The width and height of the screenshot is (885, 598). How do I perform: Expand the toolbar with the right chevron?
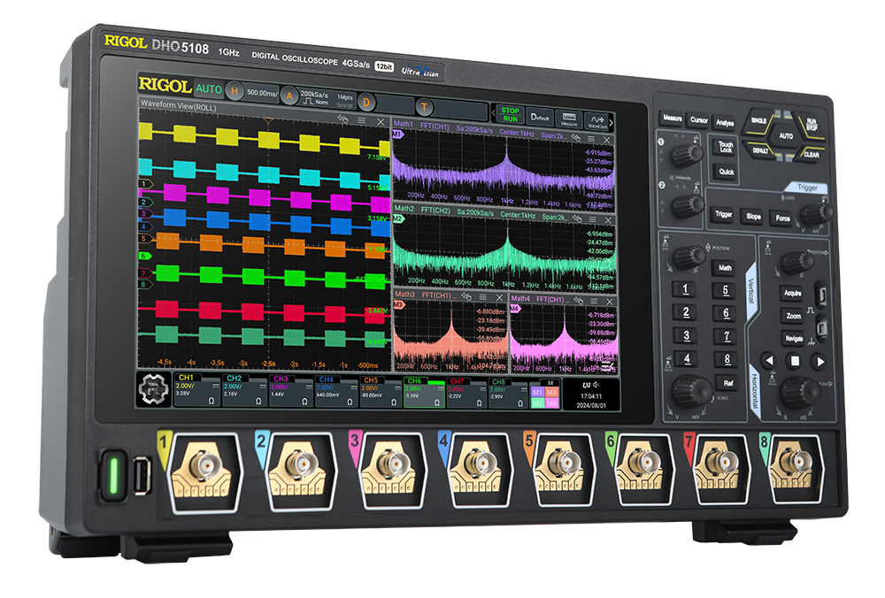pyautogui.click(x=611, y=122)
